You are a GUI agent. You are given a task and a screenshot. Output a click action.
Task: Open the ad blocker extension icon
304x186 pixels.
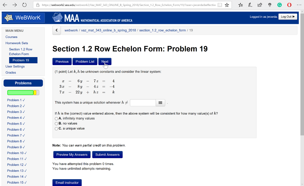click(289, 4)
